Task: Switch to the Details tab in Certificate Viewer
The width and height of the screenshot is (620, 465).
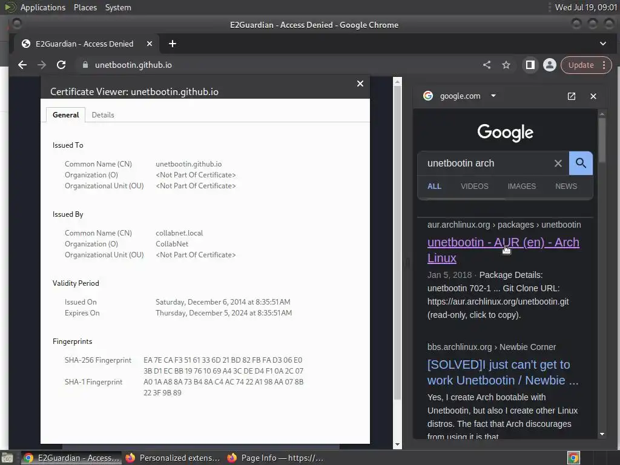Action: click(103, 114)
